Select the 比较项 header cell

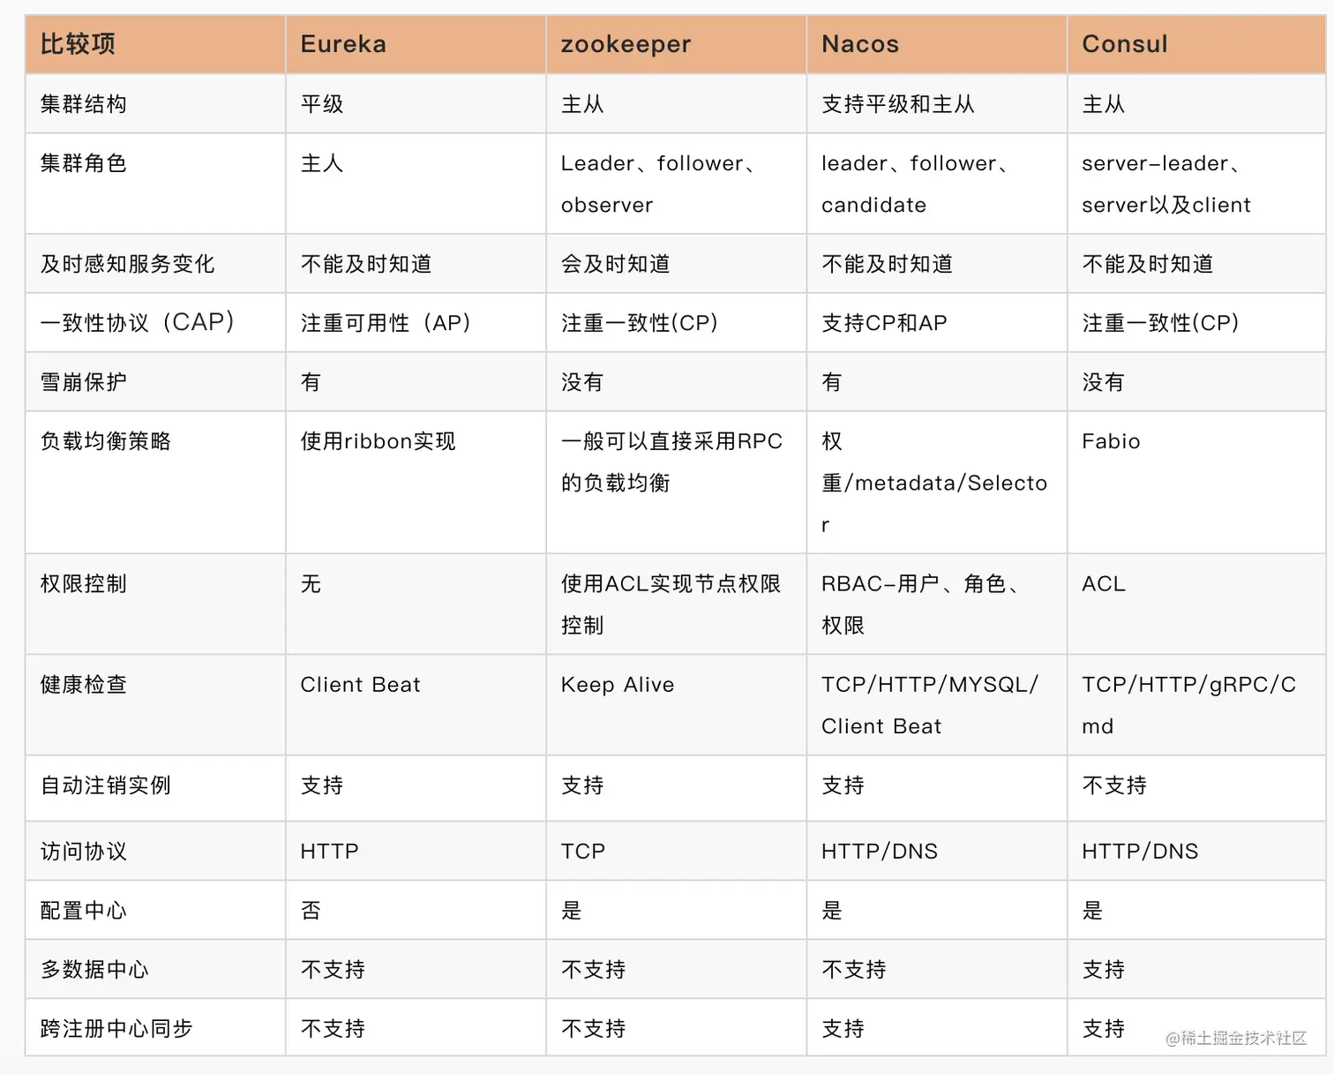(77, 43)
